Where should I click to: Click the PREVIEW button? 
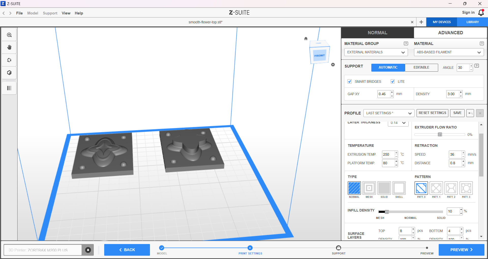[x=461, y=250]
